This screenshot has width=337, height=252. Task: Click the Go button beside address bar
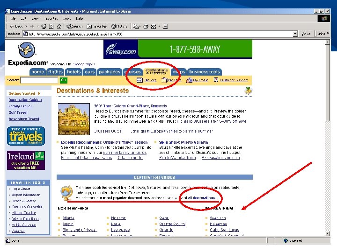(306, 34)
